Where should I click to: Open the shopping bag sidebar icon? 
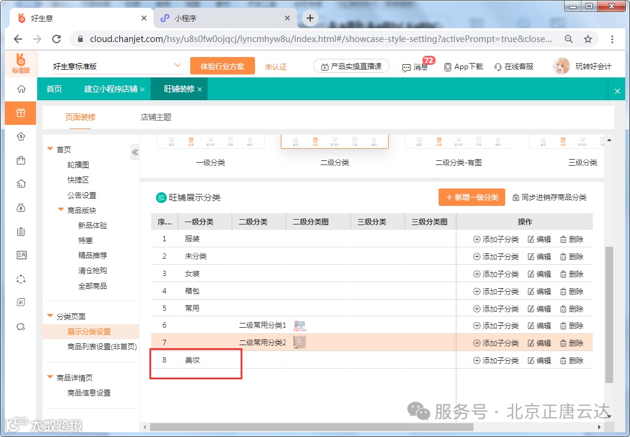(21, 160)
